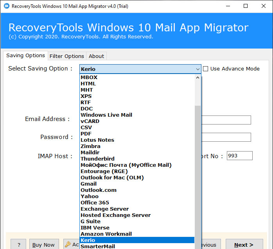Pick G Suite in the list
273x249 pixels.
(137, 222)
